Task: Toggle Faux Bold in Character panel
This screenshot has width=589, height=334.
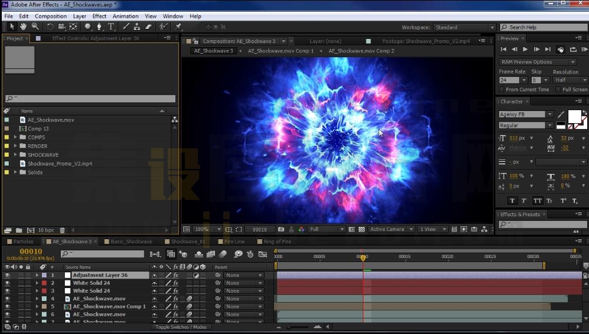Action: [x=512, y=201]
